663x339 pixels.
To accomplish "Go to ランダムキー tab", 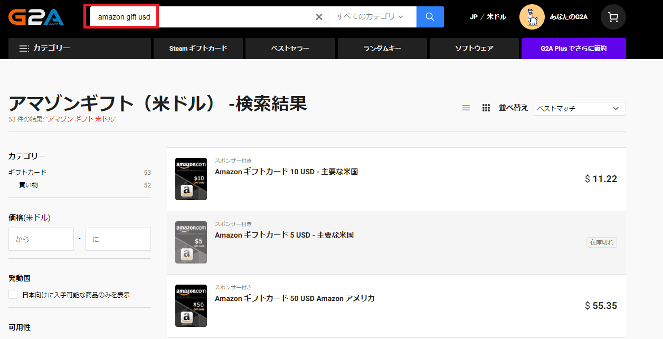I will [x=382, y=49].
